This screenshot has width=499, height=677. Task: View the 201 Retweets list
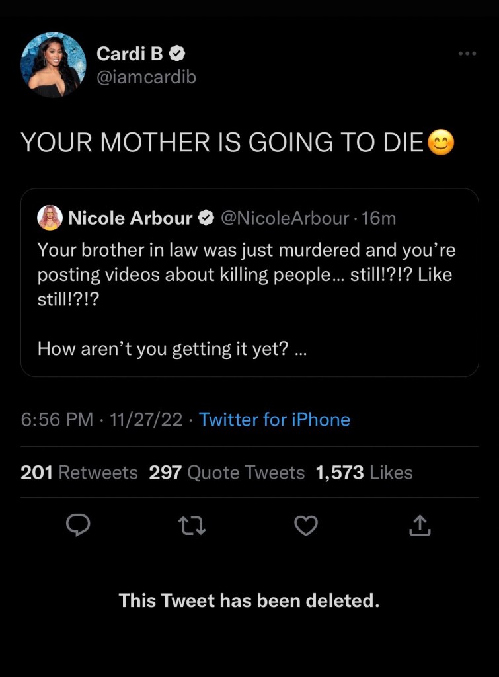(79, 473)
